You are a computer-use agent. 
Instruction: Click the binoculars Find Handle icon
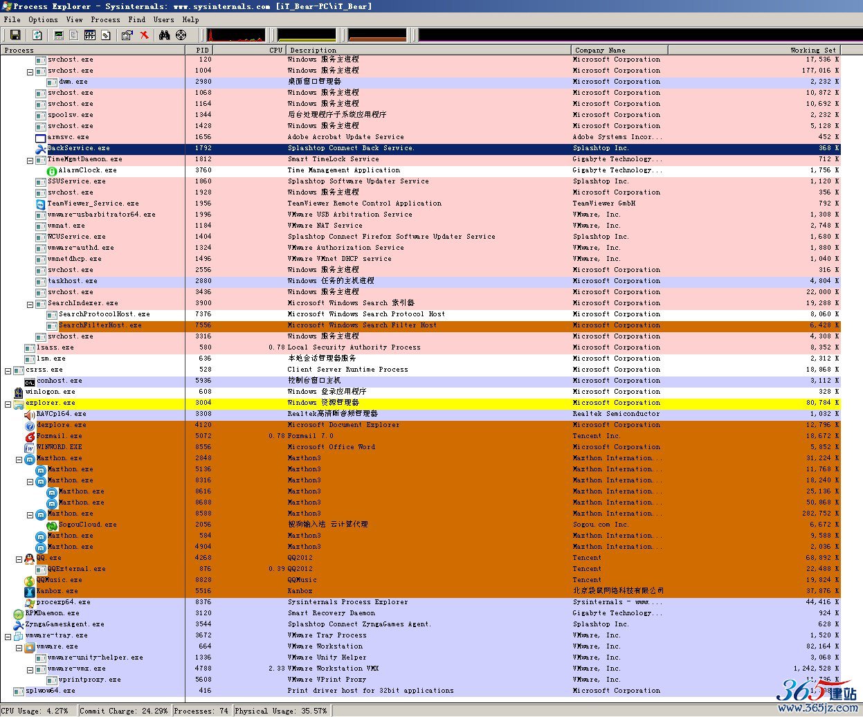coord(165,35)
